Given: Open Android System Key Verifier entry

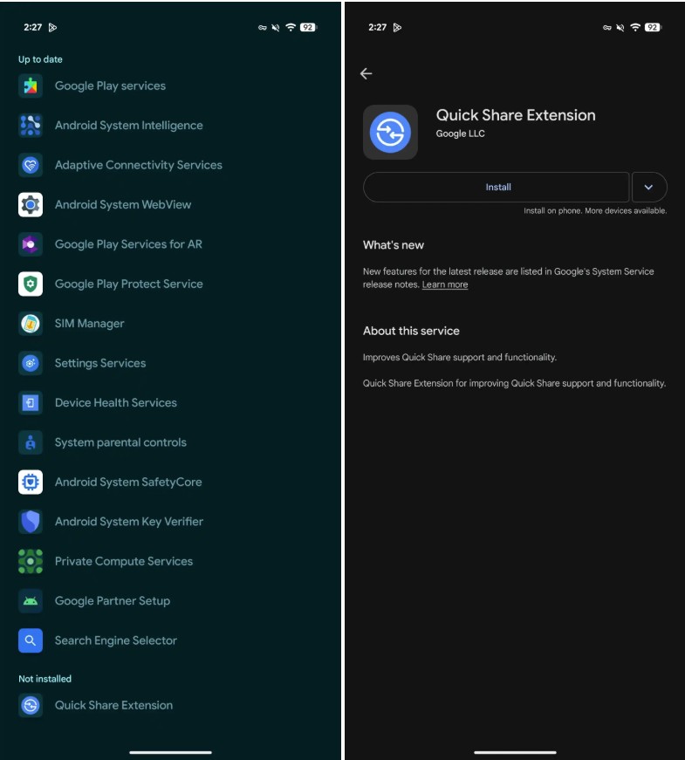Looking at the screenshot, I should [x=171, y=522].
